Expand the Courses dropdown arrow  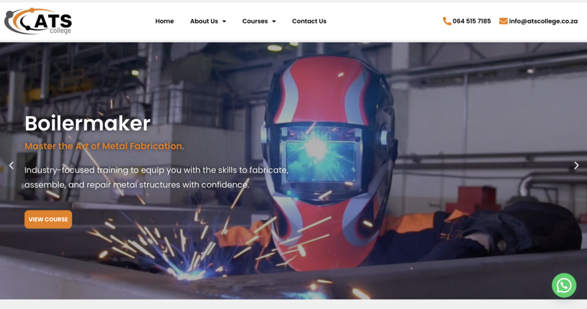point(274,21)
